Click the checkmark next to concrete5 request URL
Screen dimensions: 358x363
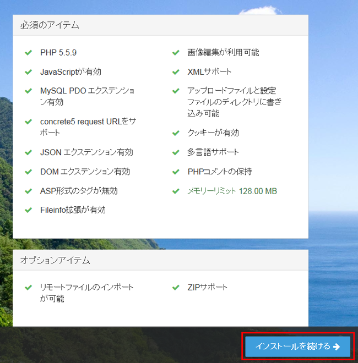click(28, 122)
